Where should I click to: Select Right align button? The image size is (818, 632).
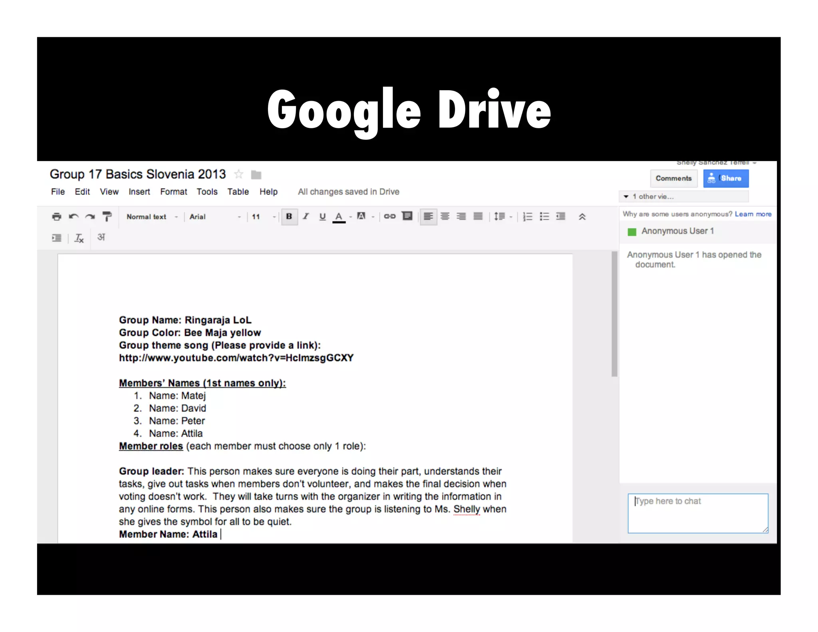[x=461, y=217]
